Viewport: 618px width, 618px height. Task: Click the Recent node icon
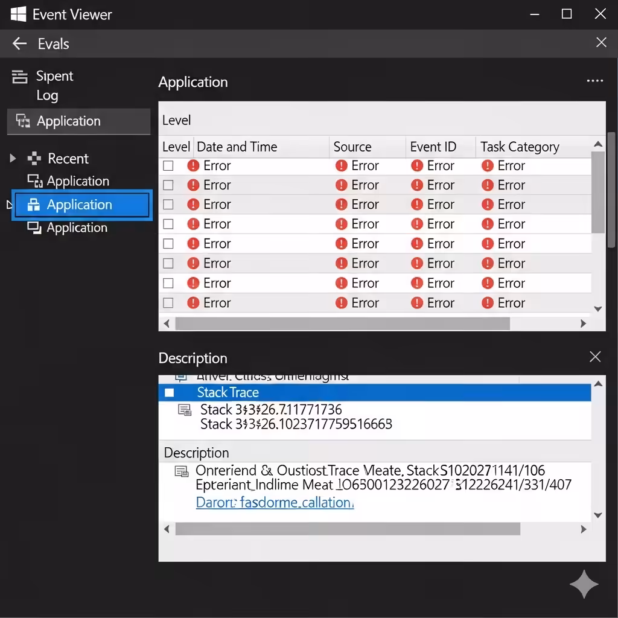[34, 158]
